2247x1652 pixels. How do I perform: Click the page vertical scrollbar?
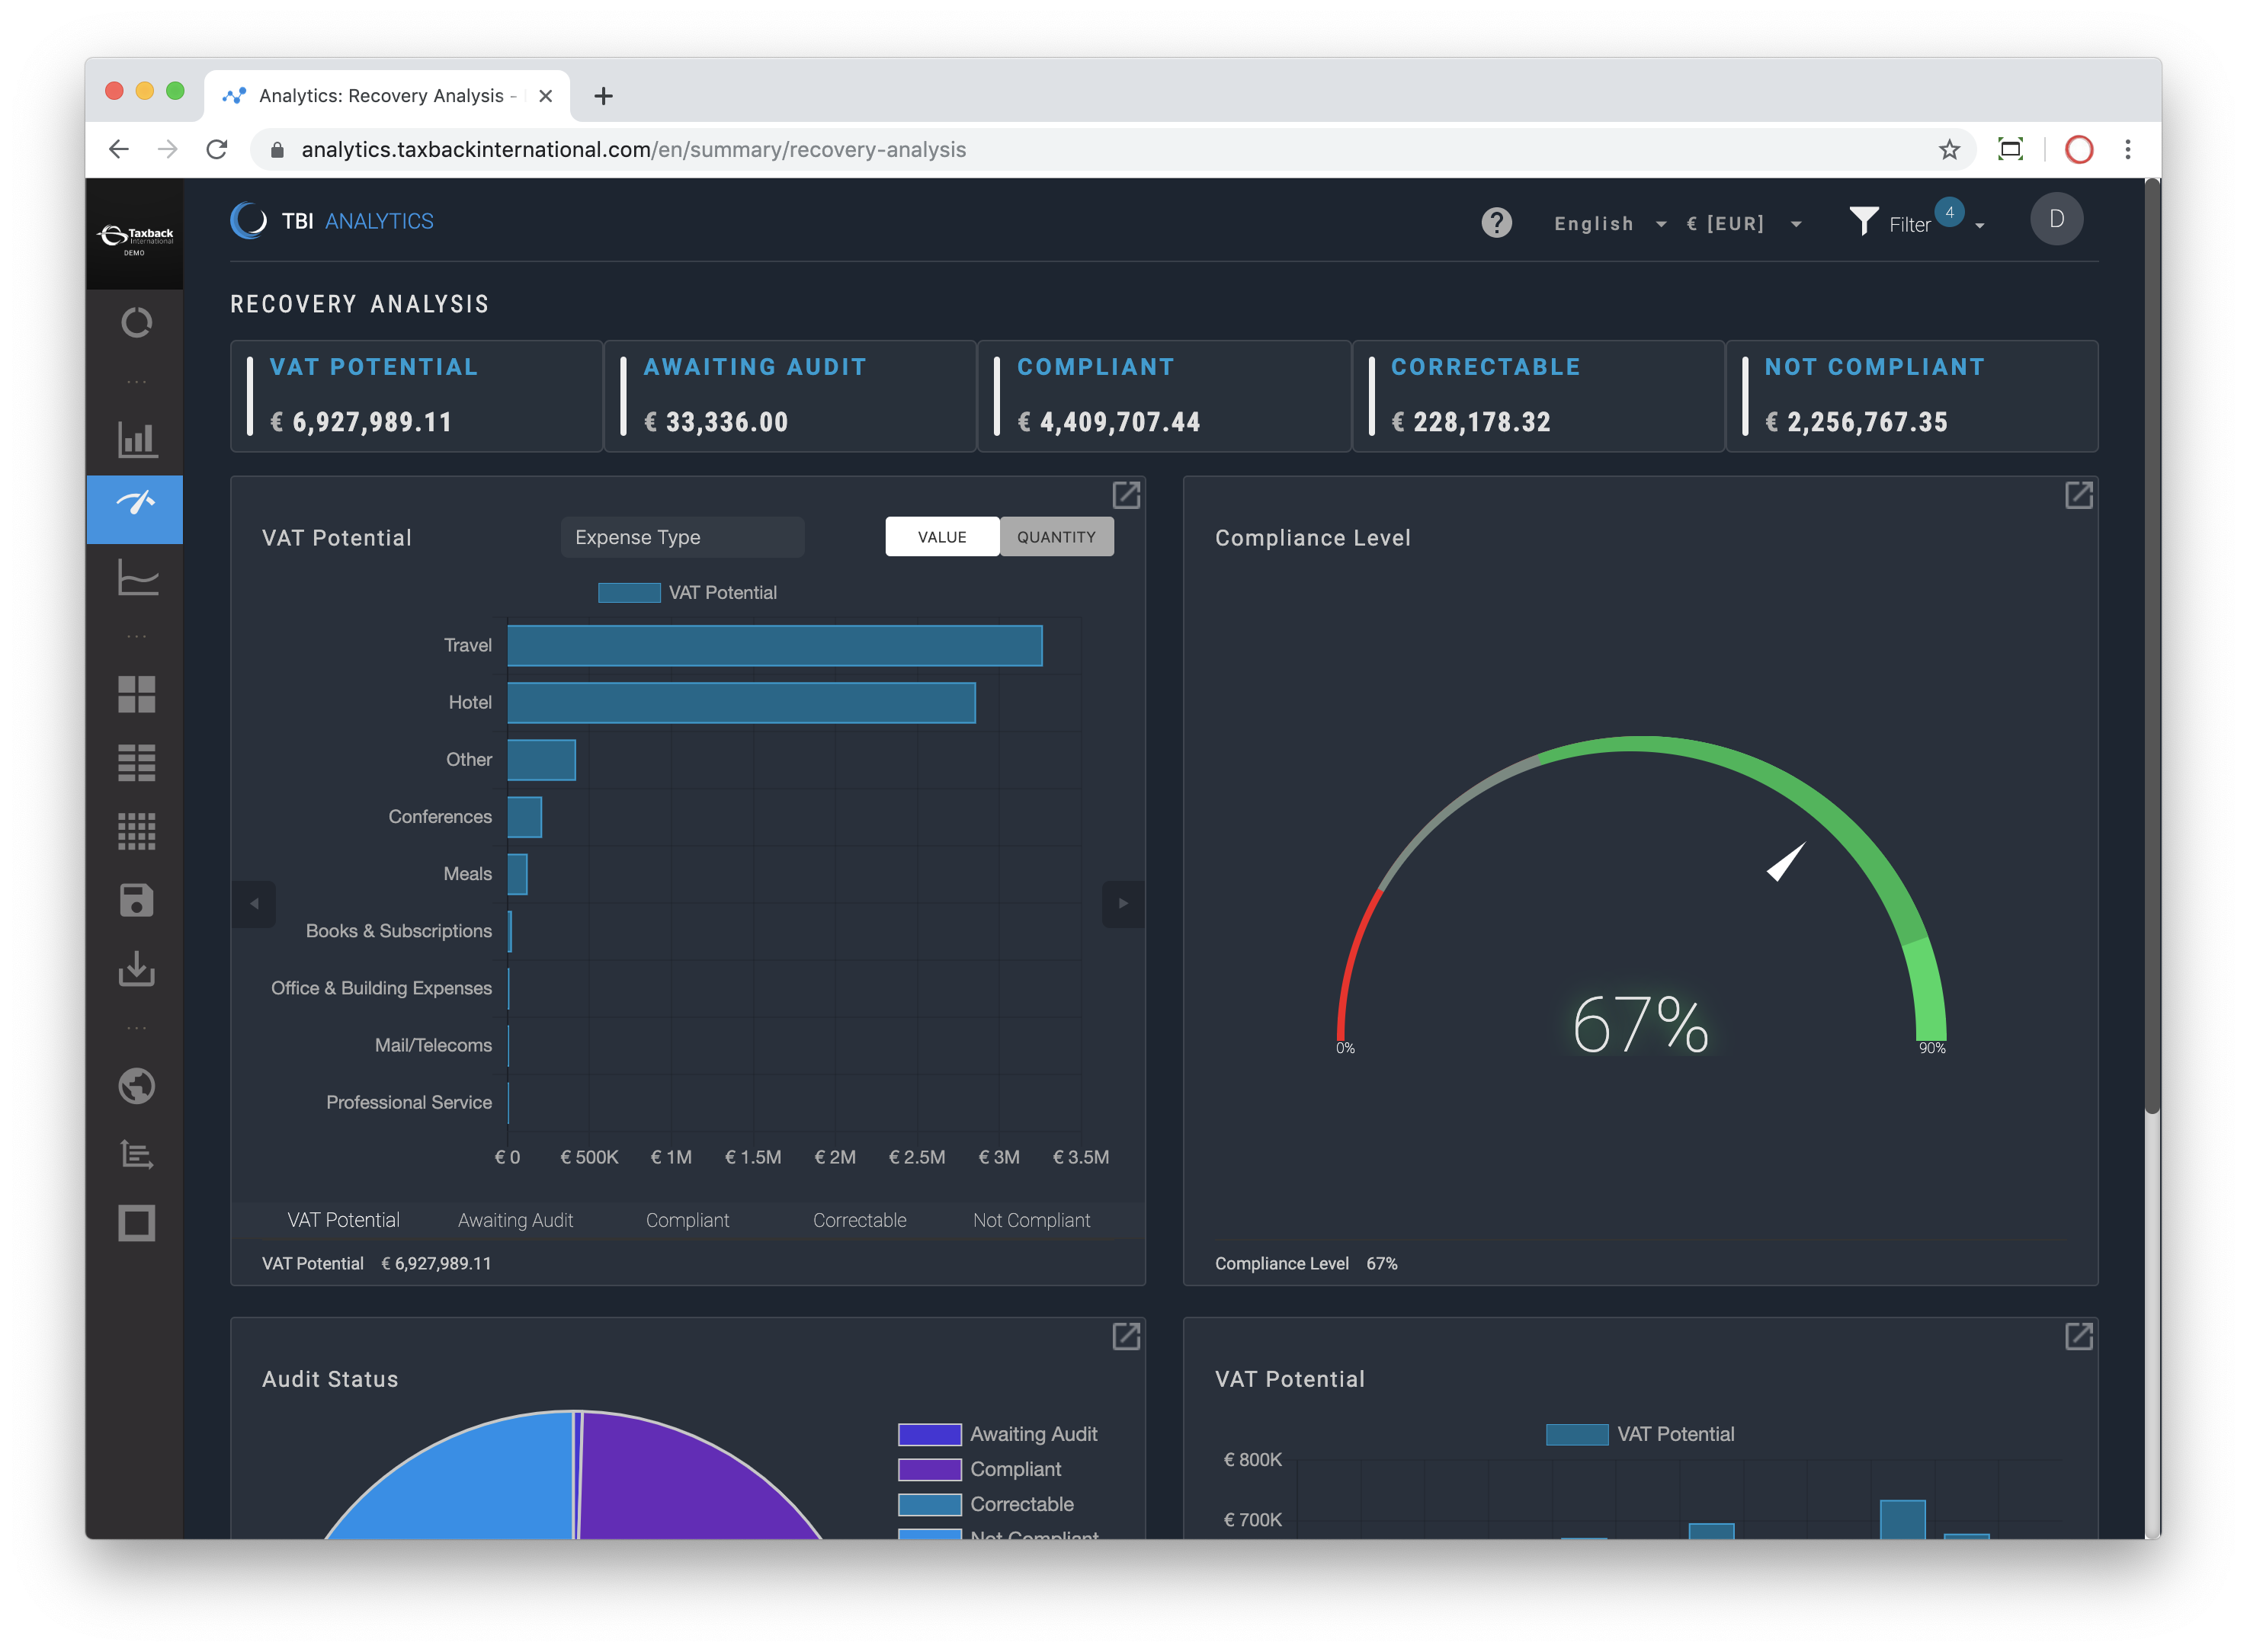pos(2153,646)
